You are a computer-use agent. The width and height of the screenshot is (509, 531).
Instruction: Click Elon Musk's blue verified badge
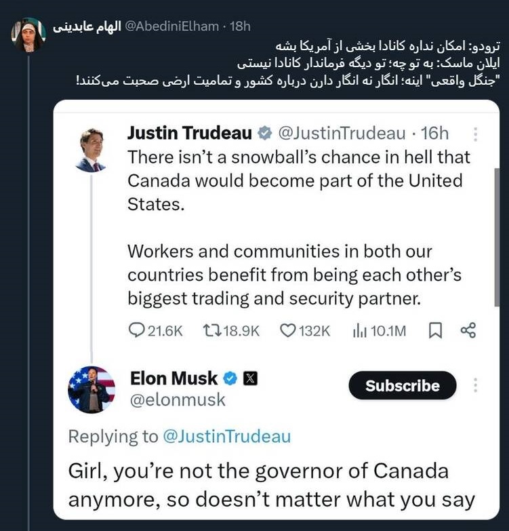click(230, 378)
